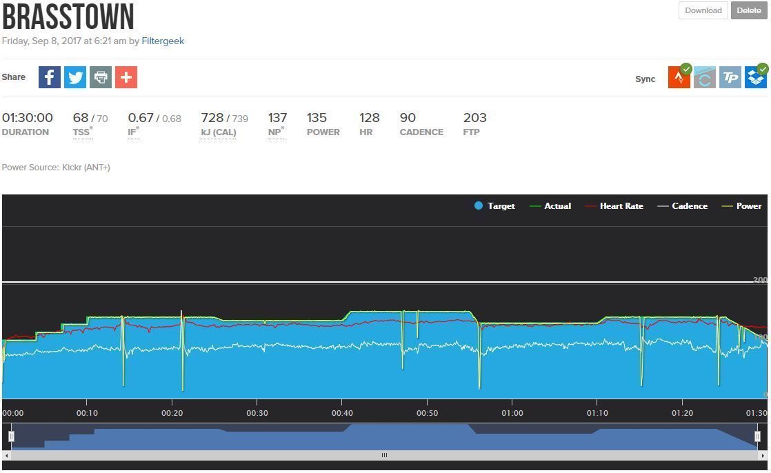Click the scrollbar left arrow
The height and width of the screenshot is (473, 771).
7,455
